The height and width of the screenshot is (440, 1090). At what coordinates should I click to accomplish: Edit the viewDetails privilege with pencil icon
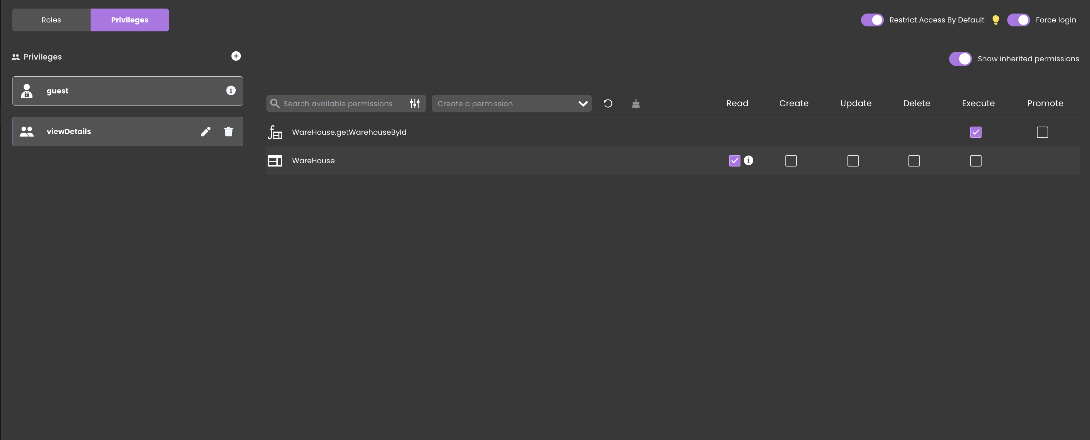coord(206,132)
